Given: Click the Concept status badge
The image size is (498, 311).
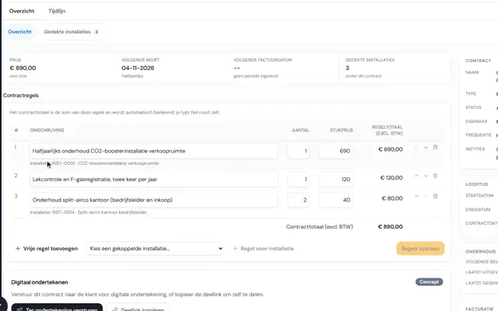Looking at the screenshot, I should (429, 281).
